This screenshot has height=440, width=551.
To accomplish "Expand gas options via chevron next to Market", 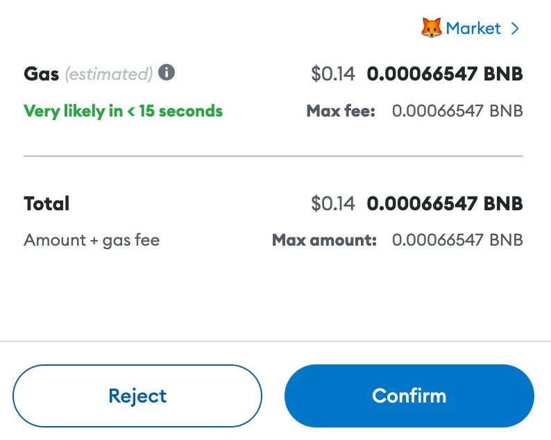I will pos(514,28).
